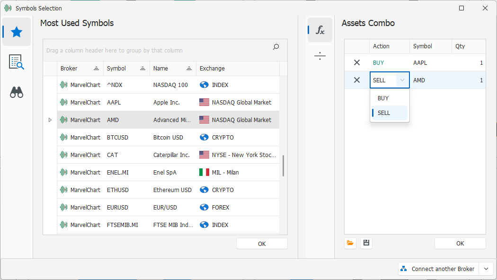The height and width of the screenshot is (280, 497).
Task: Click OK under Assets Combo
Action: coord(460,243)
